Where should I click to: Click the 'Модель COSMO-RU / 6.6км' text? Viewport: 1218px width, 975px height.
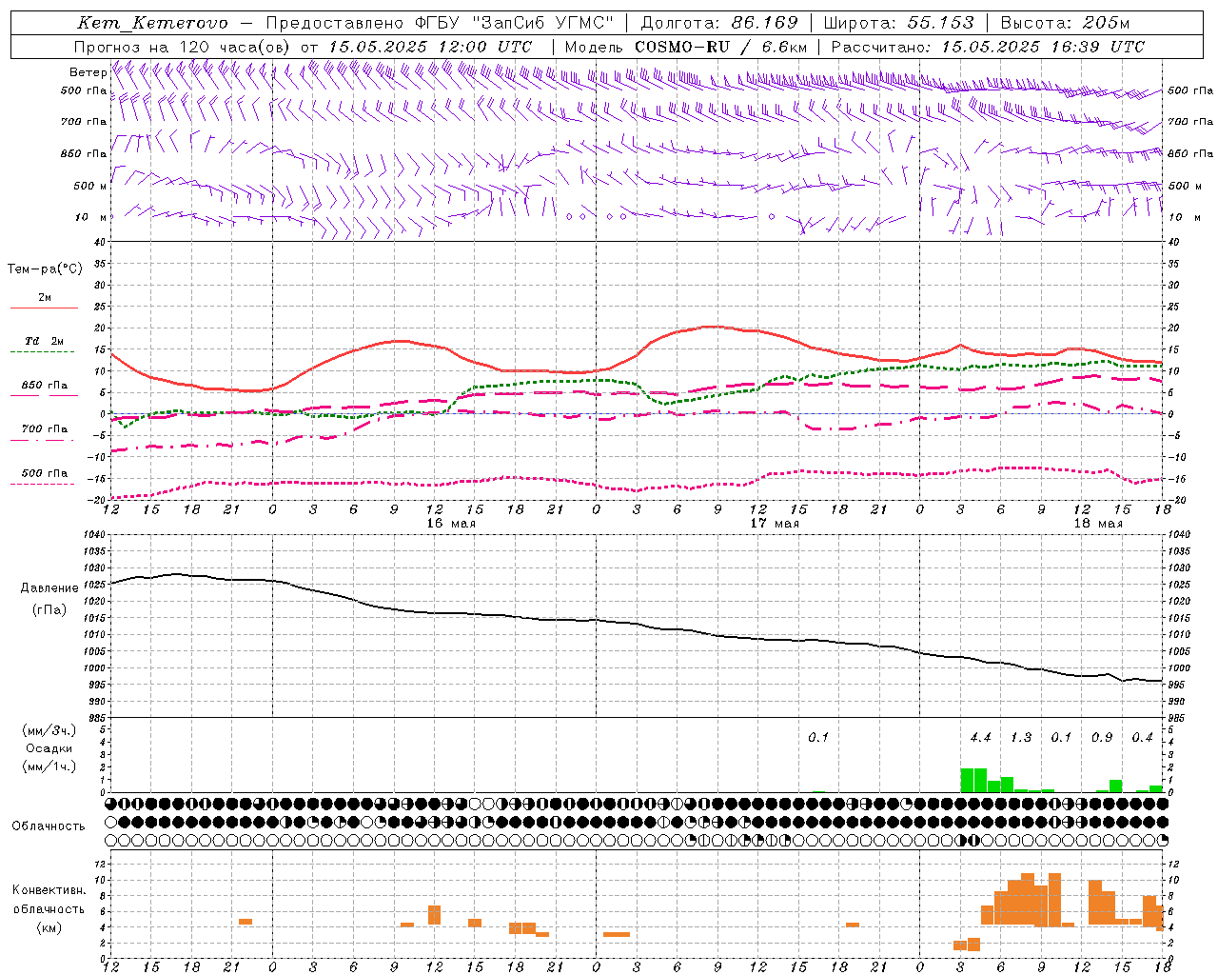point(686,47)
